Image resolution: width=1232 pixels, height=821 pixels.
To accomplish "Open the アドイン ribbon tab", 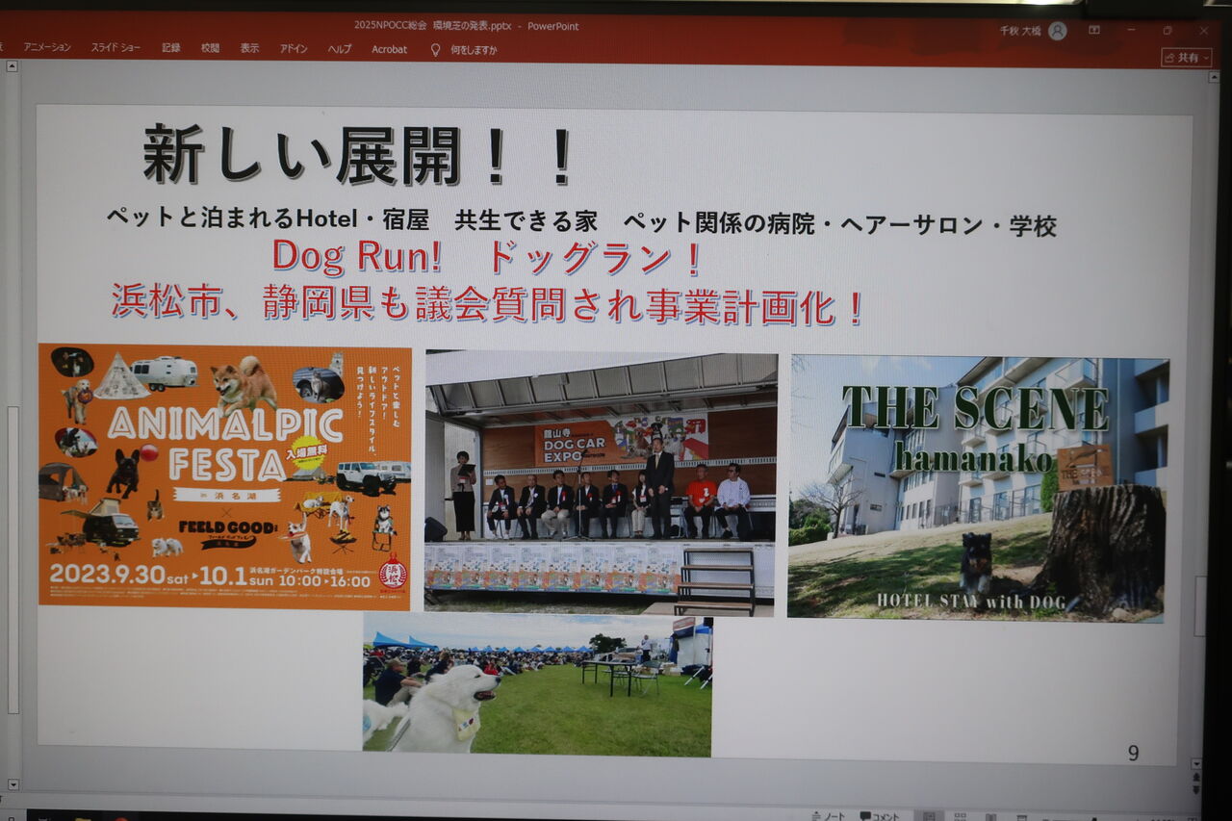I will click(294, 48).
